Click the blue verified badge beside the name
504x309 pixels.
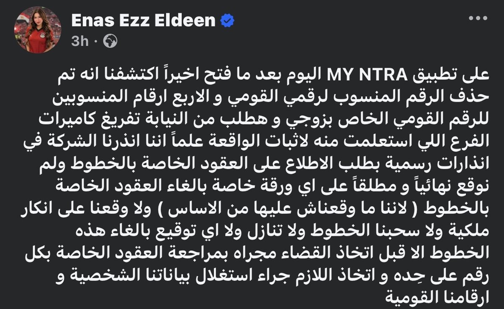tap(228, 21)
